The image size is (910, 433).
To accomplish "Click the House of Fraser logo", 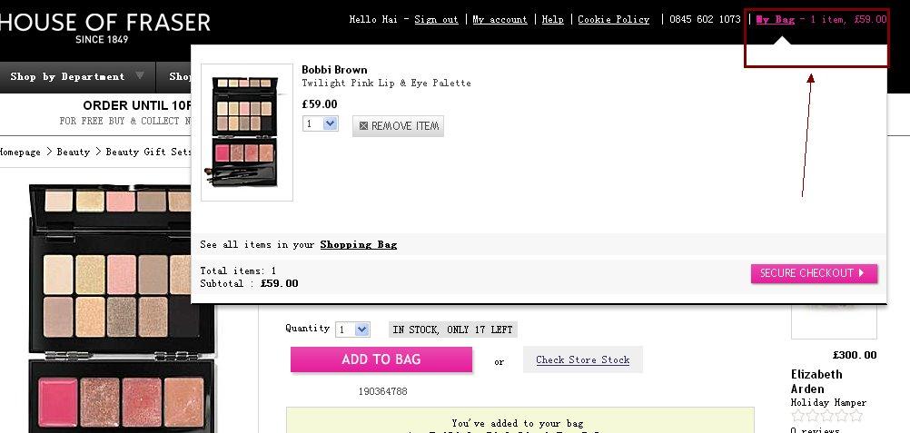I will (x=104, y=26).
